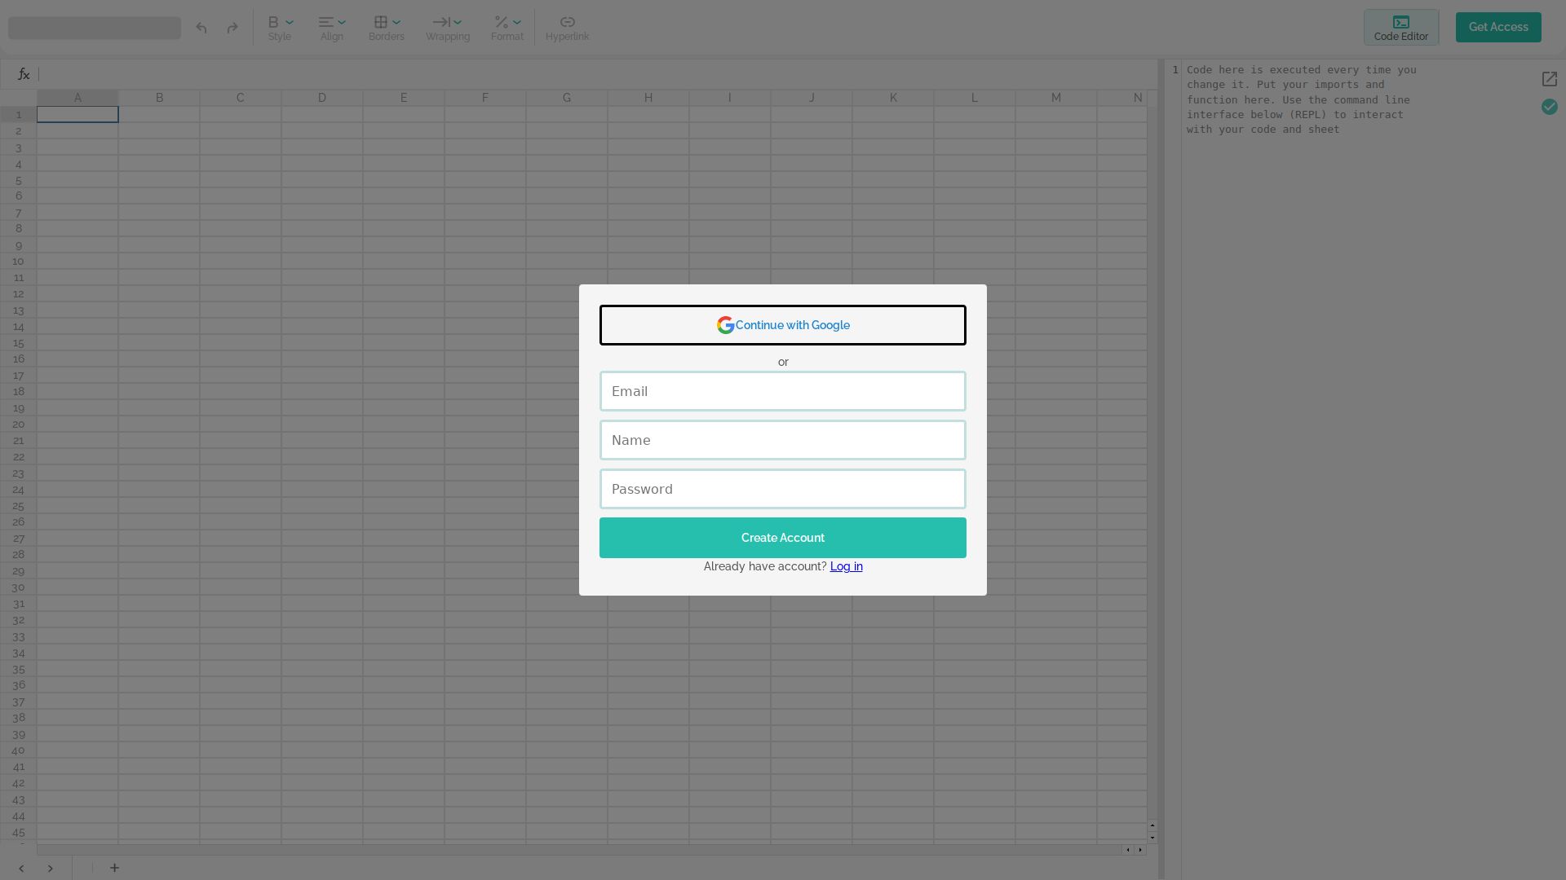Add a new sheet with plus icon

click(x=114, y=868)
